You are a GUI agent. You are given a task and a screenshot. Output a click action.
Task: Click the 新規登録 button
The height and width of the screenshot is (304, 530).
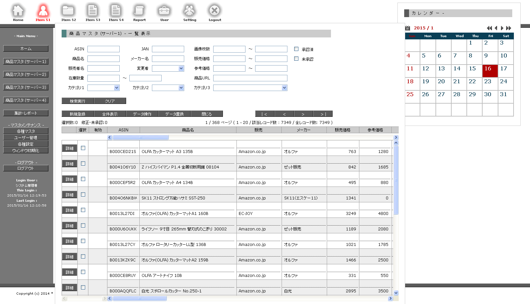tap(77, 114)
